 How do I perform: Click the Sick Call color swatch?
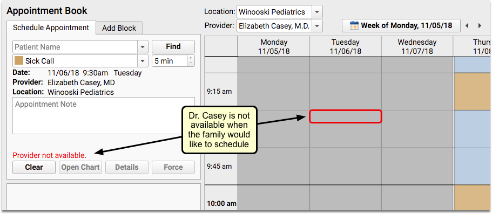click(19, 61)
